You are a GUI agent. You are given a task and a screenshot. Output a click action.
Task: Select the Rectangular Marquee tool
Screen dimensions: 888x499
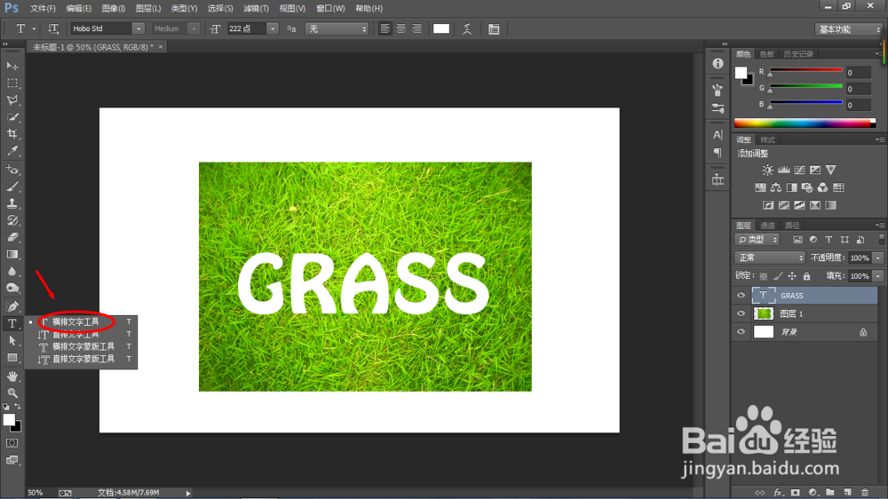[x=12, y=83]
